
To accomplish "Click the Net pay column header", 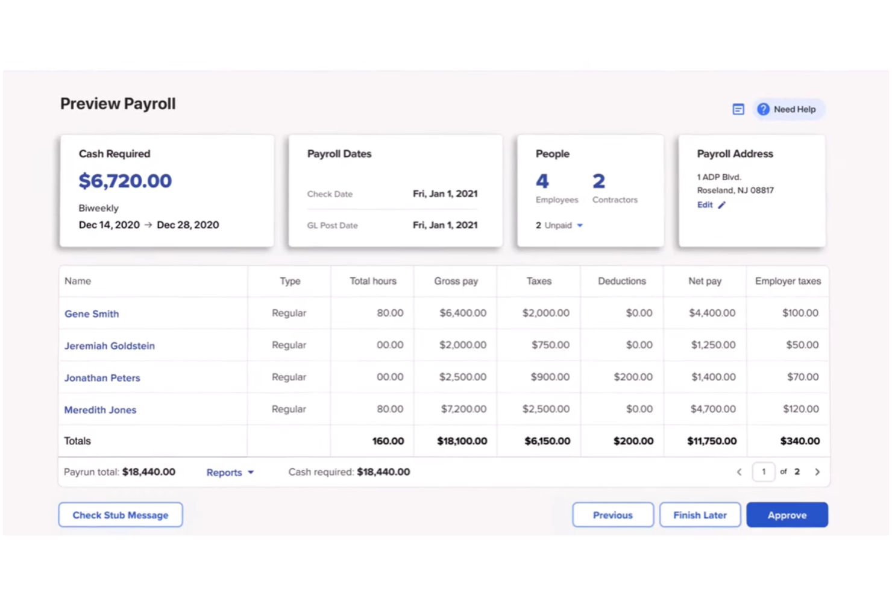I will tap(705, 281).
